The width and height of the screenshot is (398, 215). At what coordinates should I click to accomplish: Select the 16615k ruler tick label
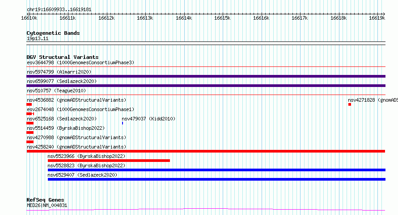(x=222, y=18)
